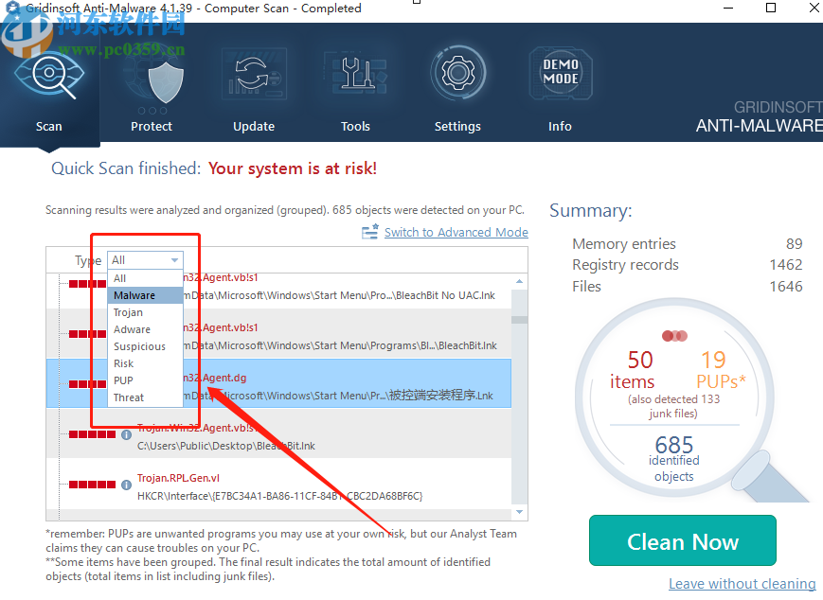This screenshot has width=823, height=600.
Task: Click Leave without cleaning link
Action: pyautogui.click(x=742, y=584)
